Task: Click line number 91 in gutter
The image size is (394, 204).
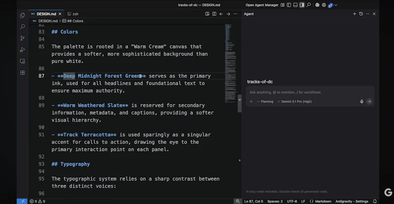Action: pyautogui.click(x=41, y=135)
